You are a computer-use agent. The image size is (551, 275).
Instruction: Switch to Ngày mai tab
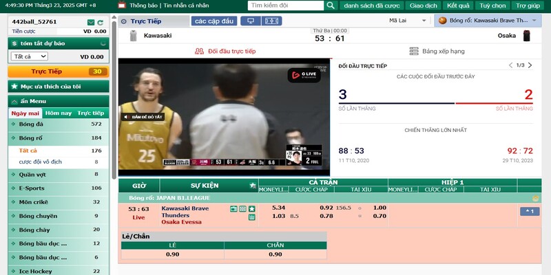pos(25,113)
